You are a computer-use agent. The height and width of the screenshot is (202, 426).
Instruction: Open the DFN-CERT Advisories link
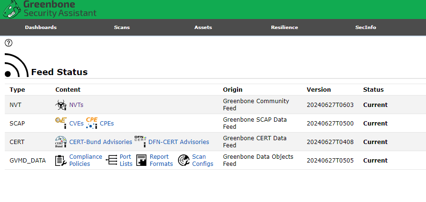point(178,142)
